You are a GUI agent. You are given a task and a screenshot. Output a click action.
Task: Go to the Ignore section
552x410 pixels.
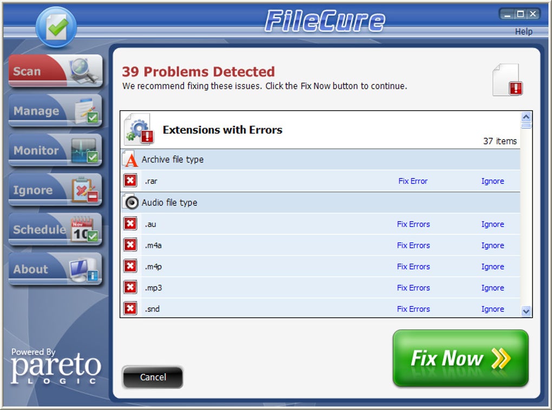pyautogui.click(x=55, y=190)
